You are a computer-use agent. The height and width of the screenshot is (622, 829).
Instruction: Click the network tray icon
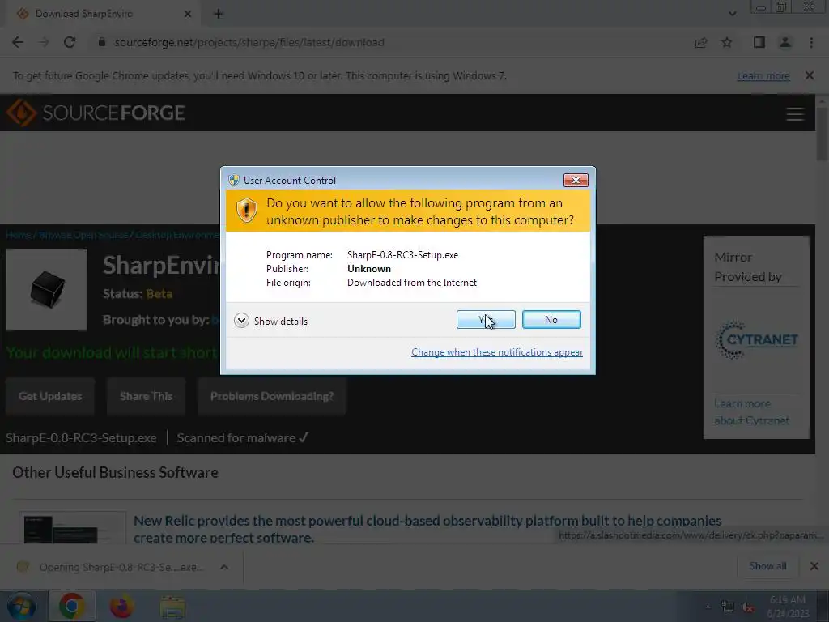[x=728, y=607]
